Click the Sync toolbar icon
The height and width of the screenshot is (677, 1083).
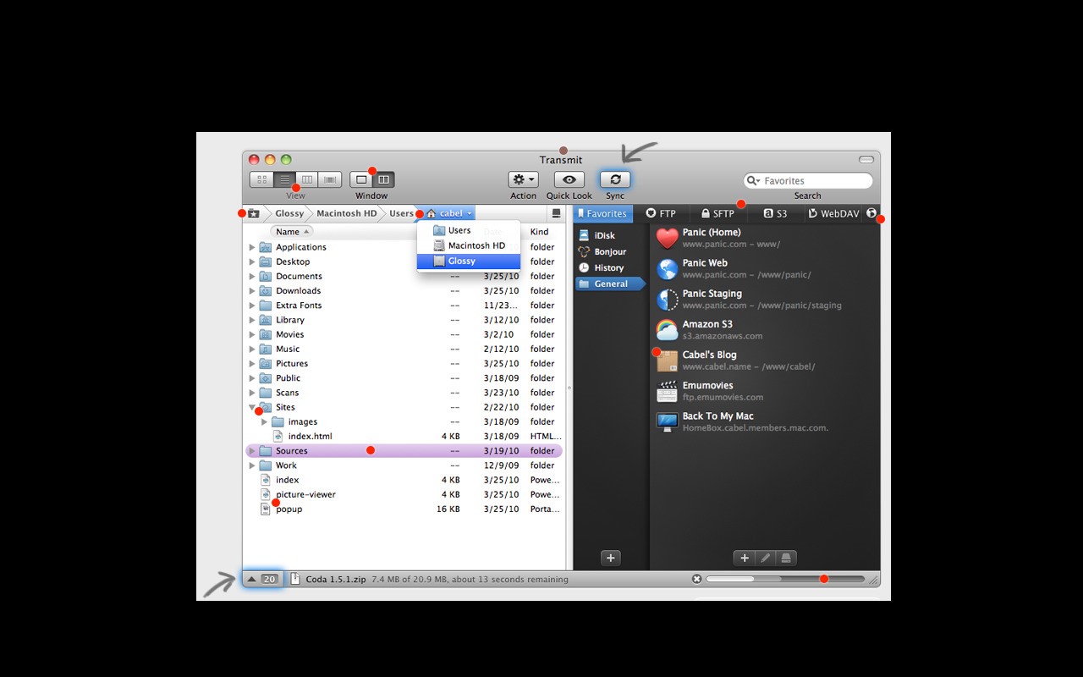pyautogui.click(x=615, y=179)
